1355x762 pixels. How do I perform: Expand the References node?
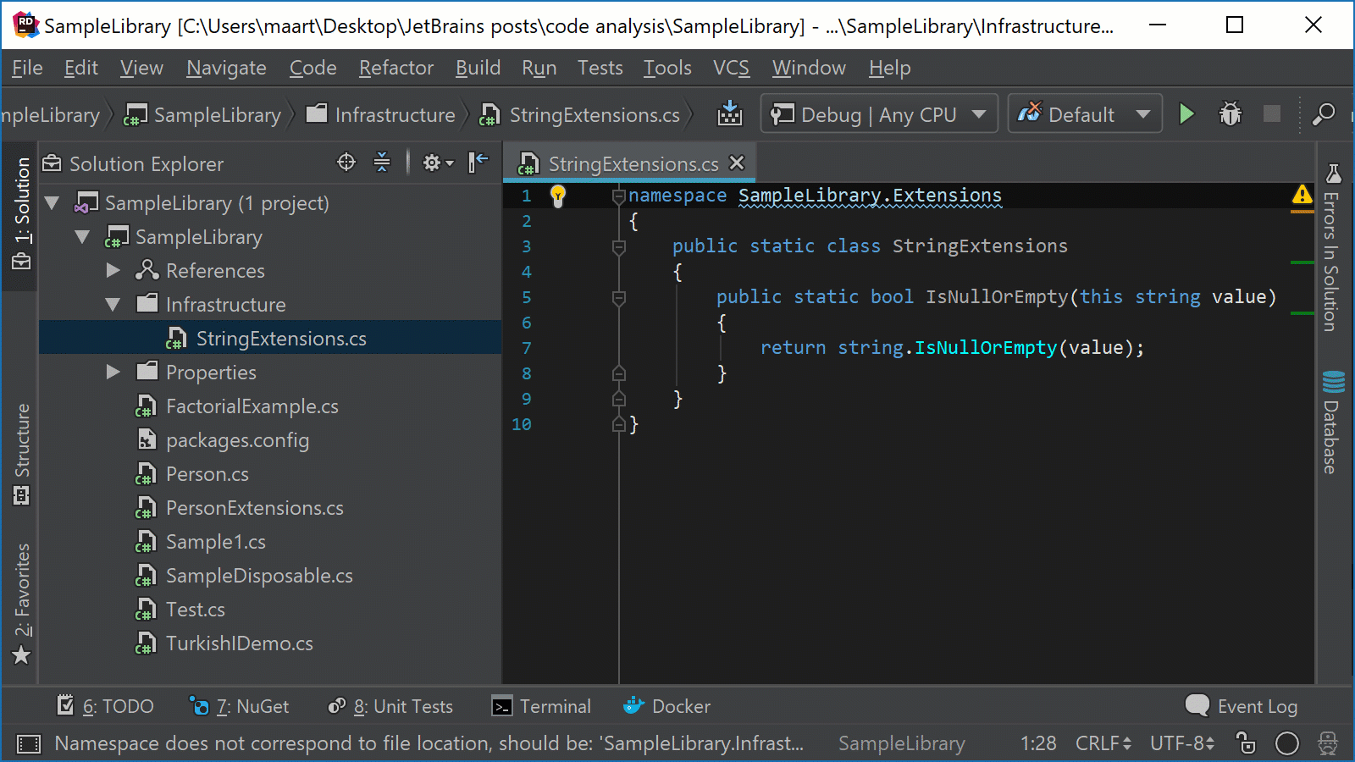tap(113, 271)
